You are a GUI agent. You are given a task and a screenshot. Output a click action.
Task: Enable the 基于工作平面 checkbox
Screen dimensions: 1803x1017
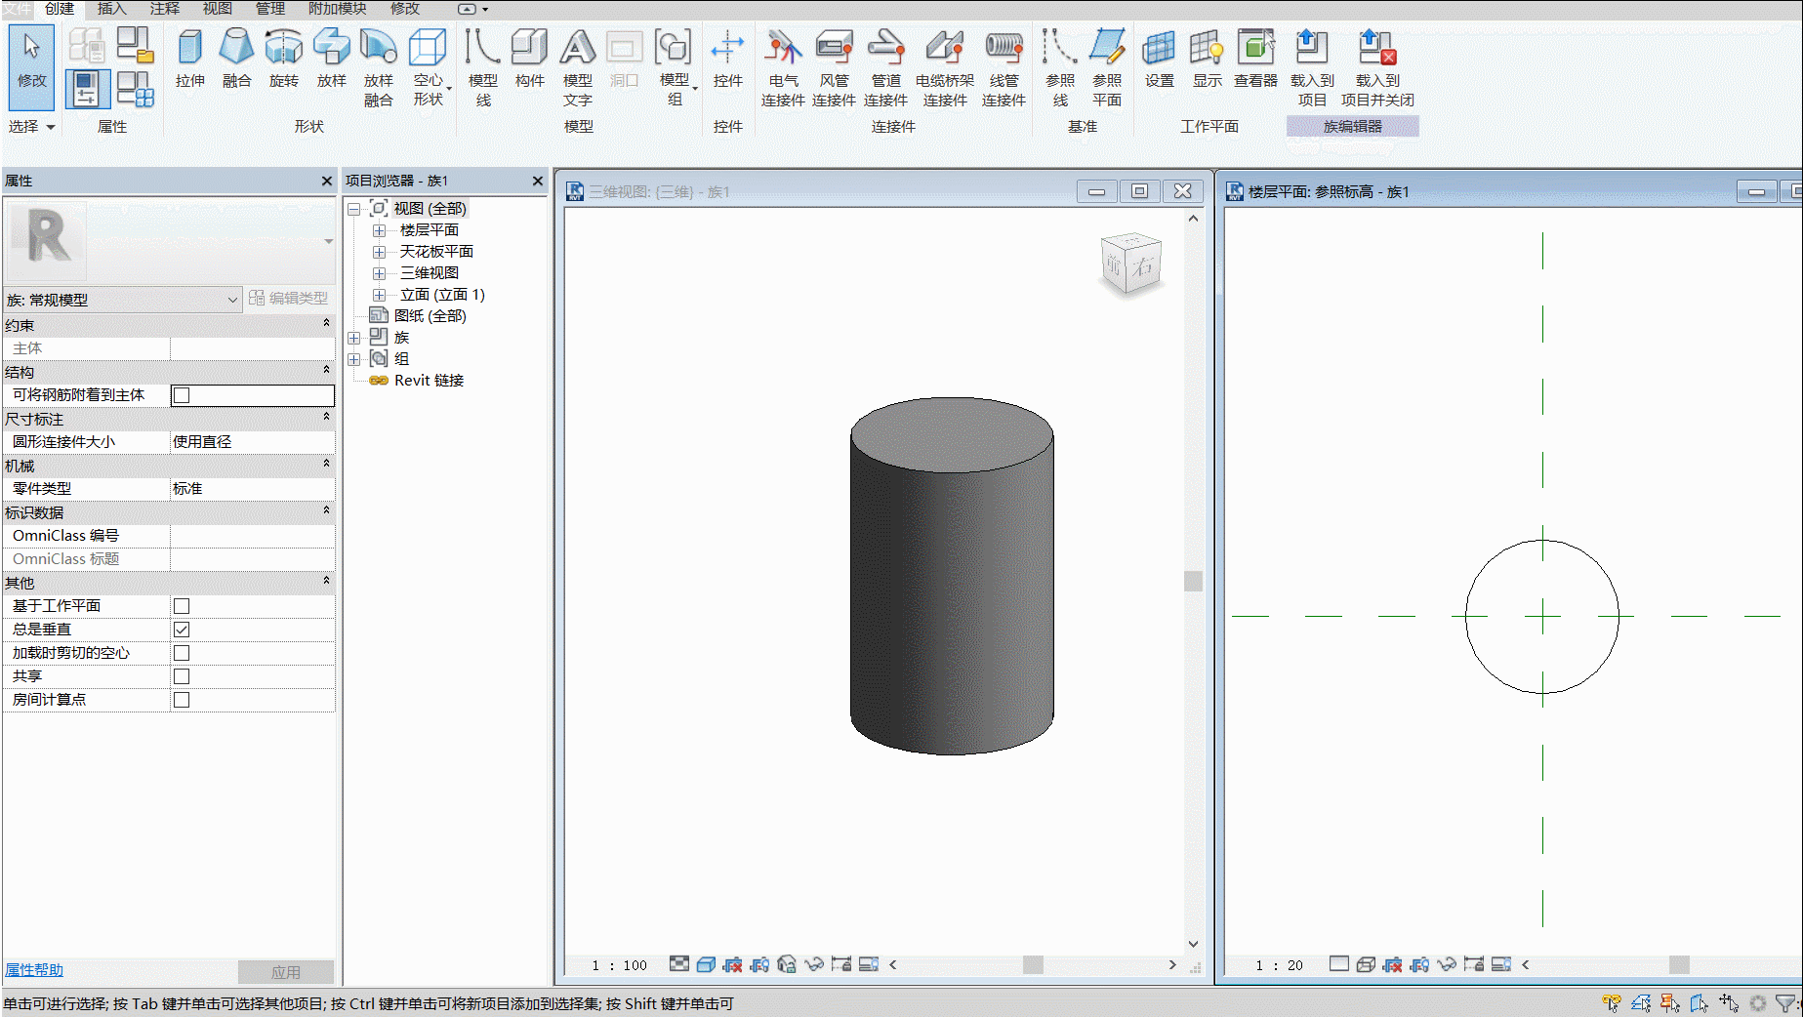click(182, 606)
